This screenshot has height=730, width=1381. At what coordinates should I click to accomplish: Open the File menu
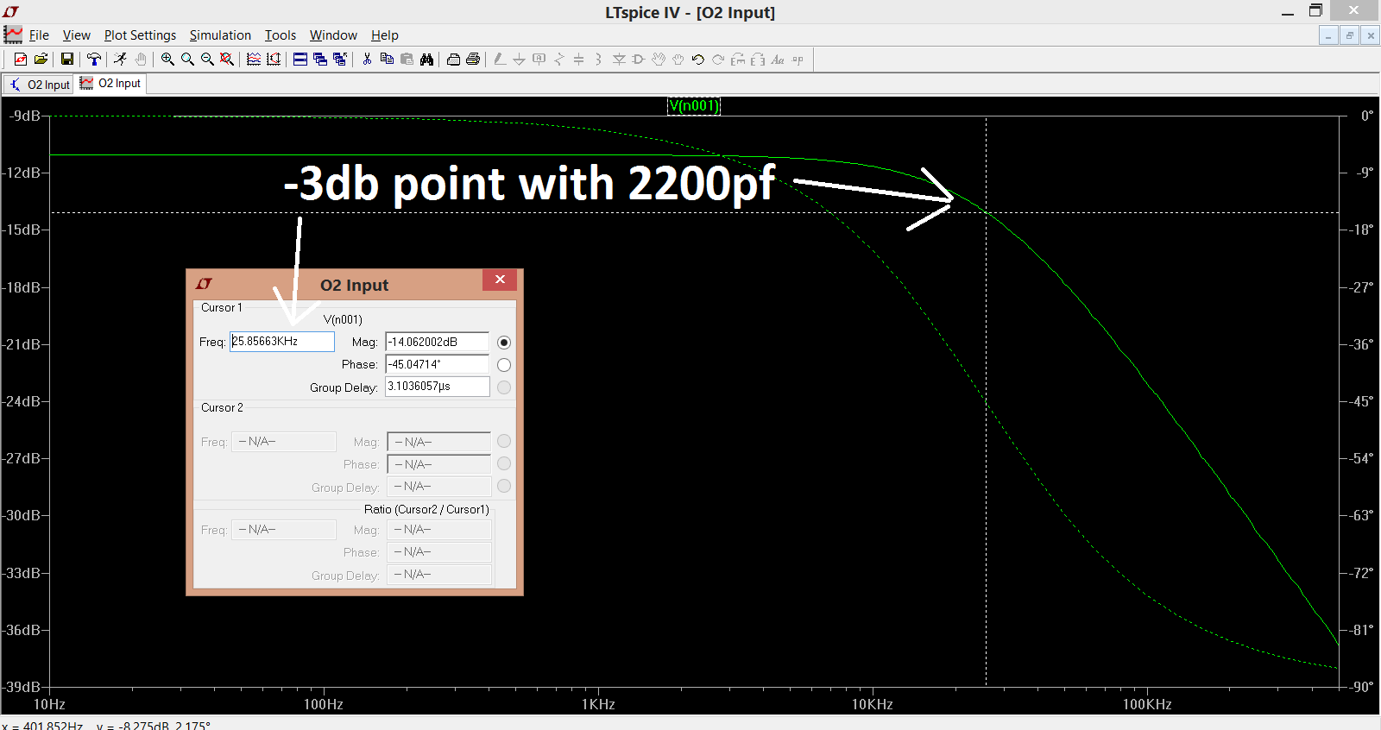coord(39,35)
